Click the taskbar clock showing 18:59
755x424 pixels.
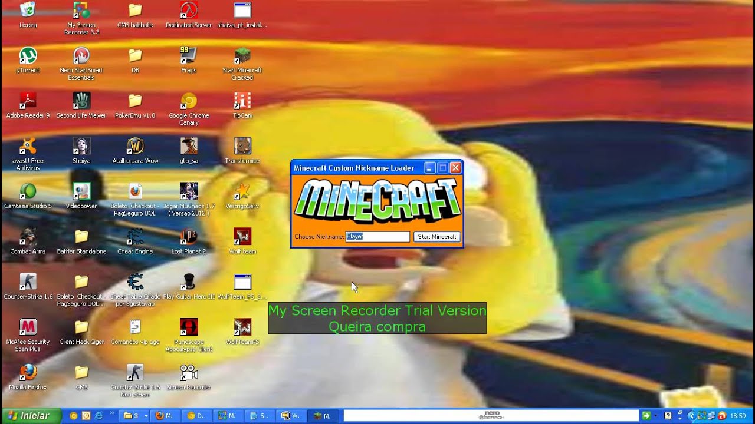point(738,416)
